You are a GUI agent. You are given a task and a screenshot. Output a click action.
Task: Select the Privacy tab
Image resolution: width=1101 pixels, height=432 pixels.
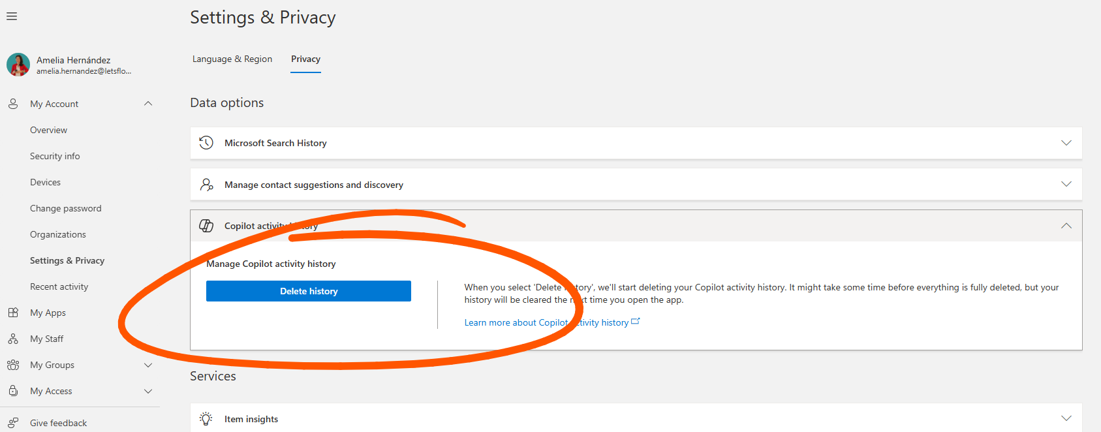305,59
